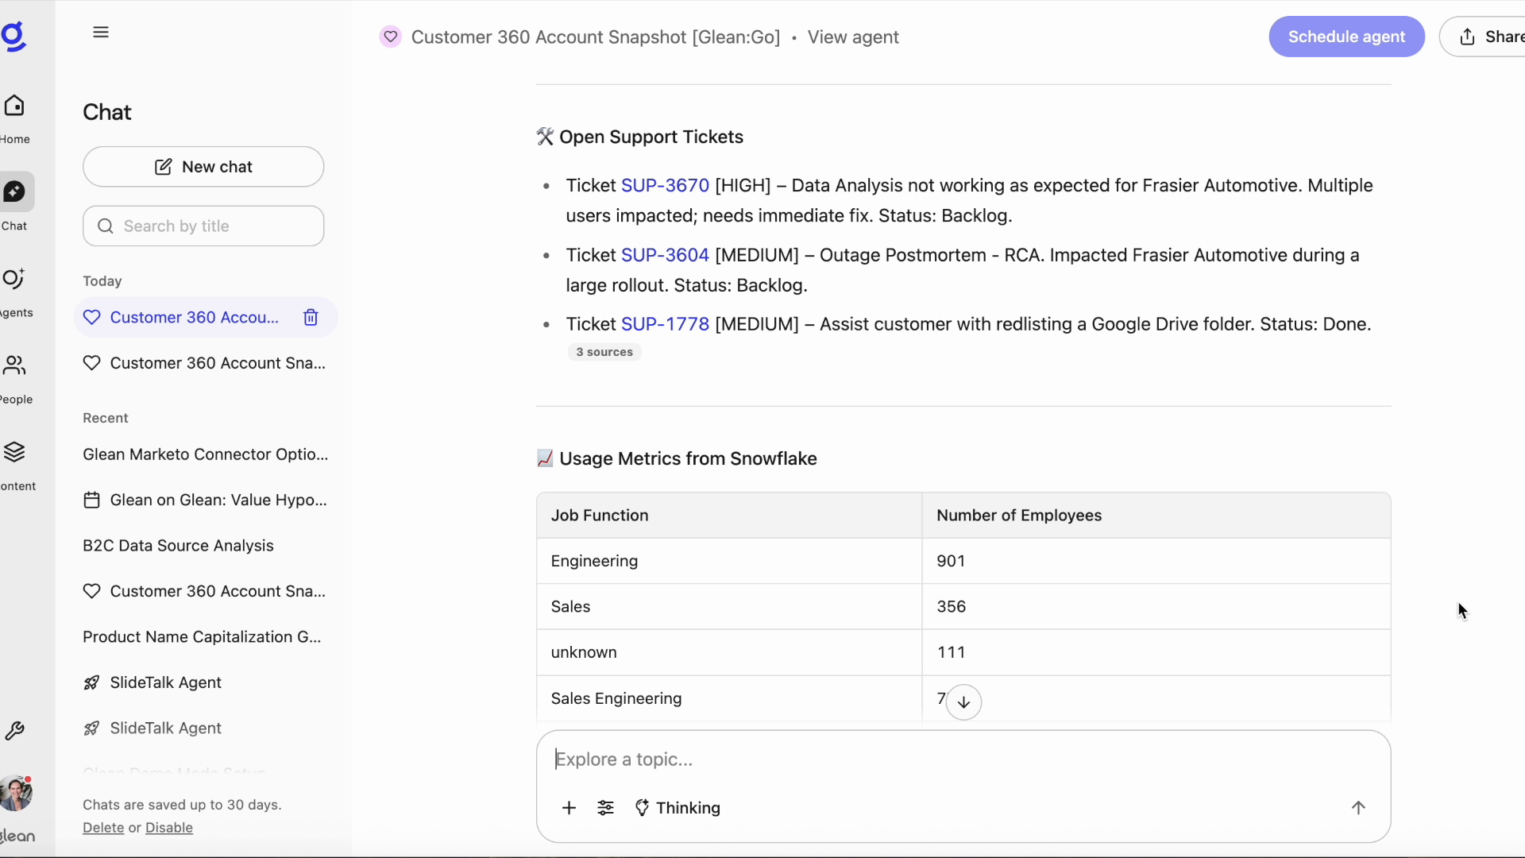Open ticket SUP-3670 link
This screenshot has width=1525, height=858.
tap(666, 185)
